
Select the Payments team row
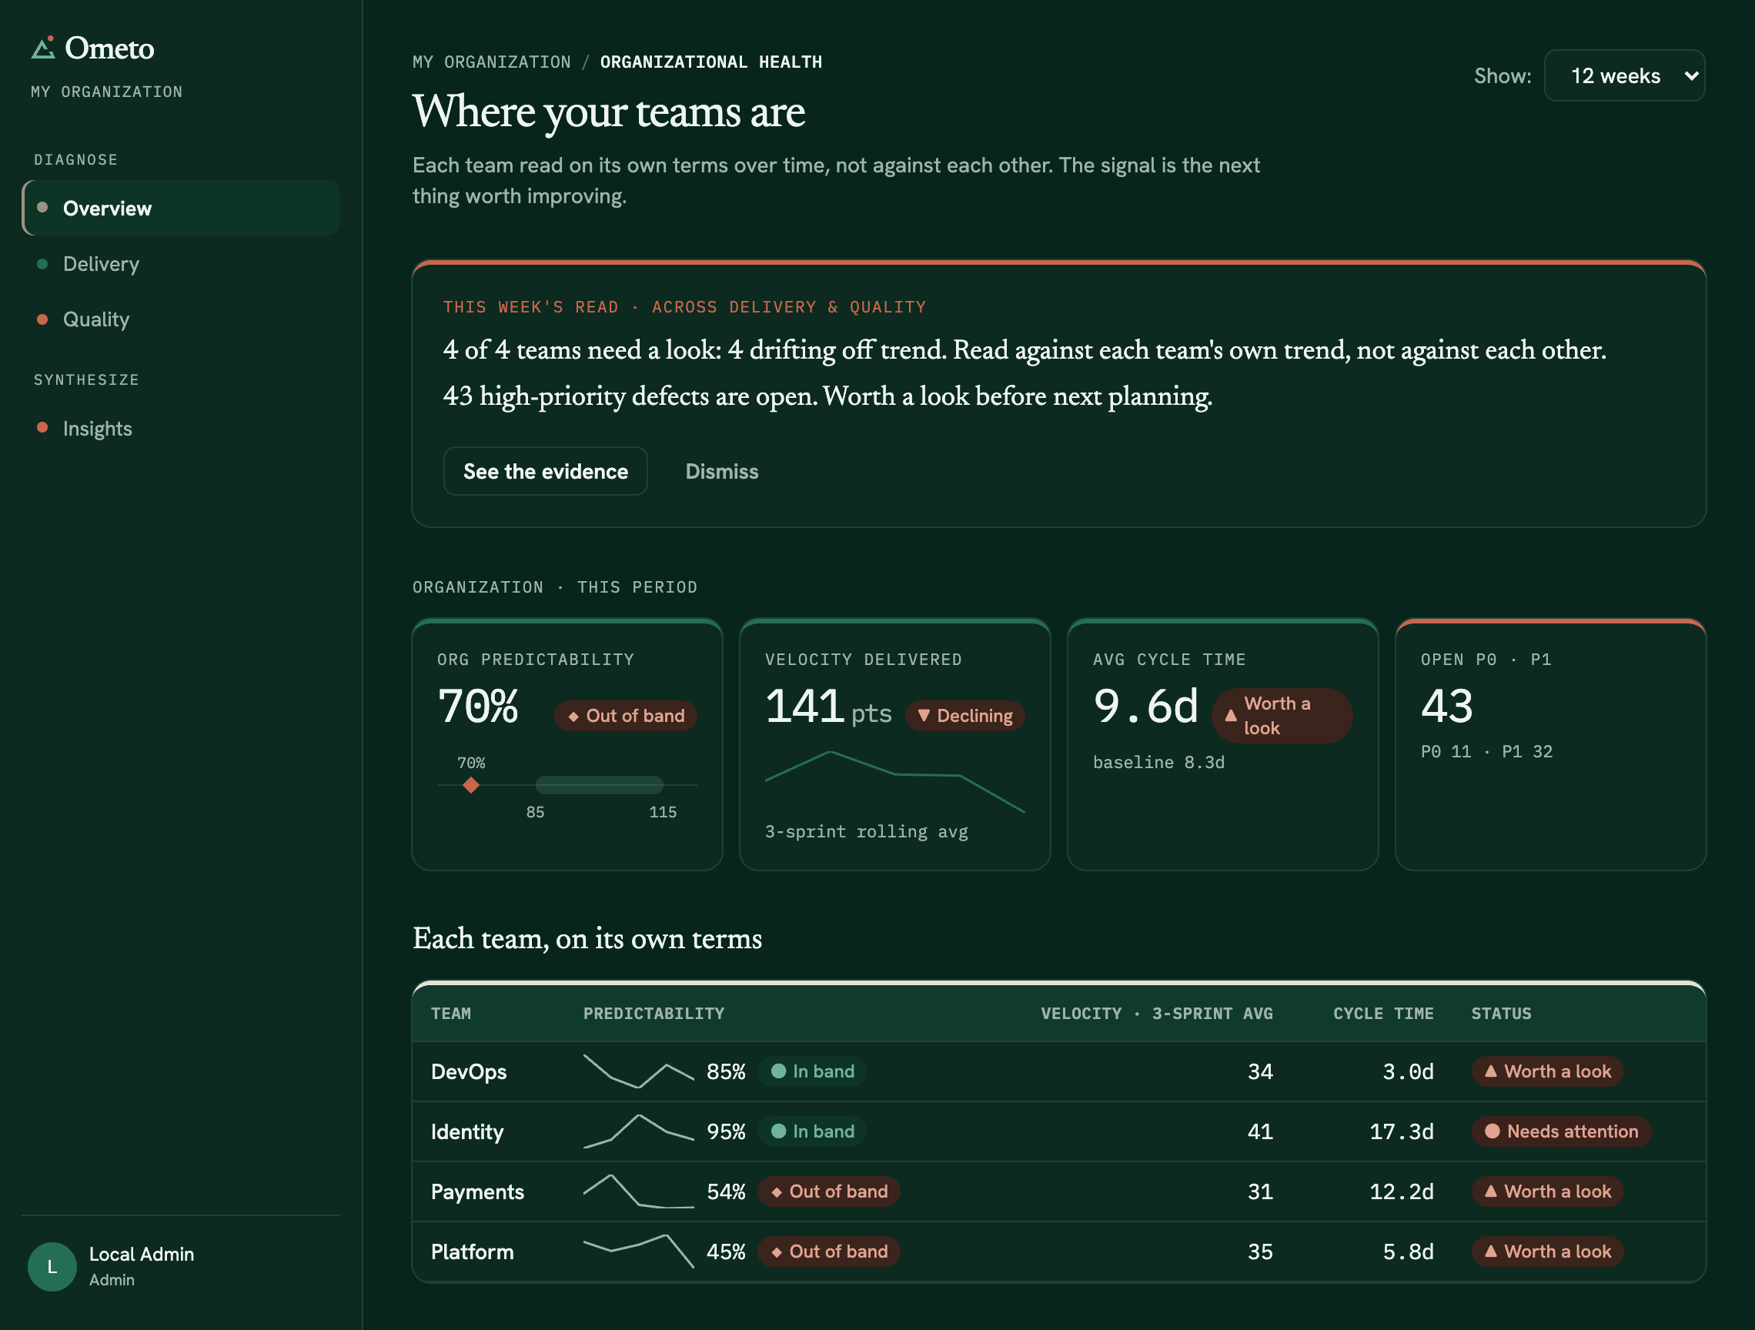point(1058,1191)
